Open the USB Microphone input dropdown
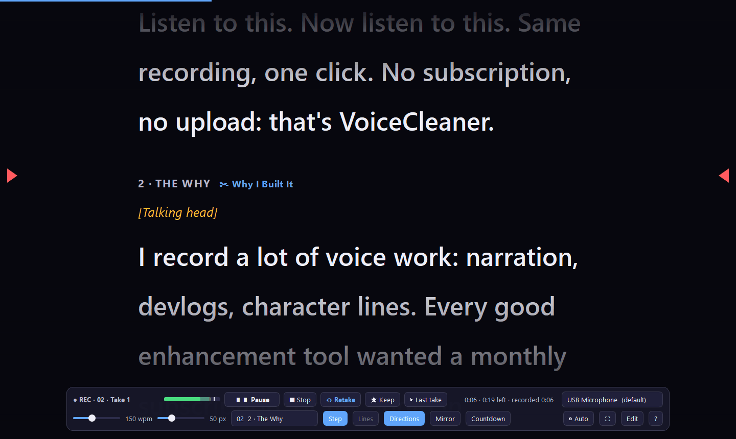This screenshot has width=736, height=439. pyautogui.click(x=612, y=400)
